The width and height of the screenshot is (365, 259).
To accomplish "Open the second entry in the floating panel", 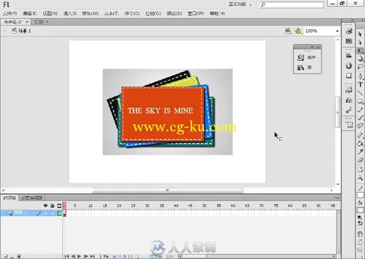I will click(304, 68).
